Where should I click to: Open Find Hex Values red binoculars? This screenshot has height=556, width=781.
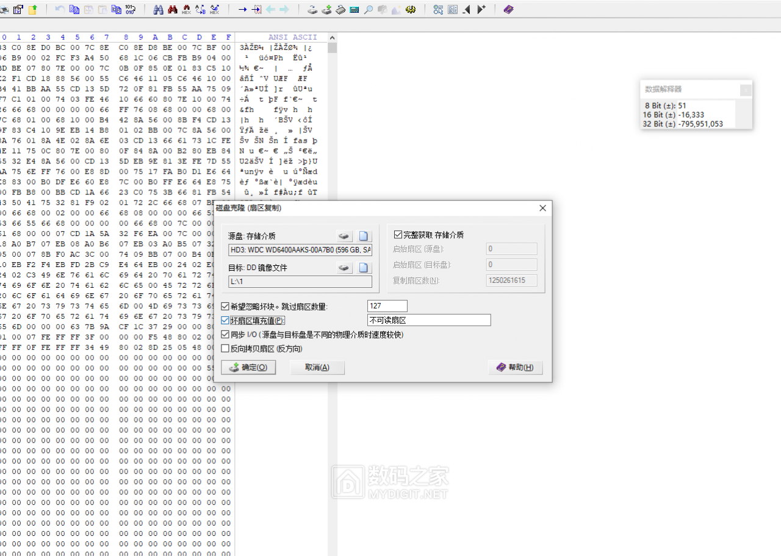172,9
